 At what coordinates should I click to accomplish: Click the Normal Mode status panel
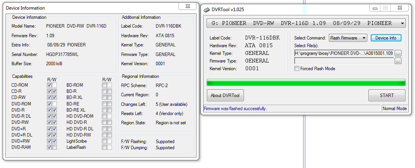(395, 109)
